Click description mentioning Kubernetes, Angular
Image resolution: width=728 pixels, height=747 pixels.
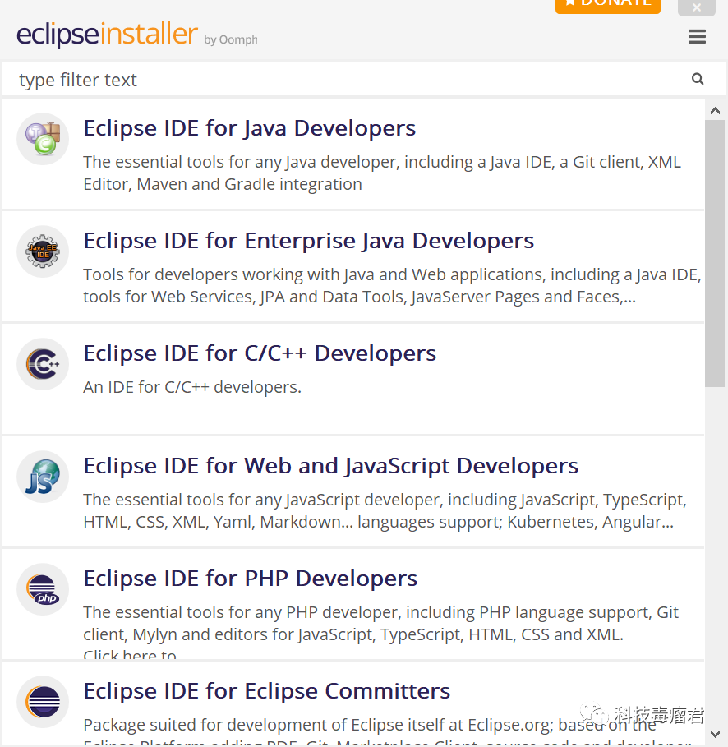pos(385,510)
